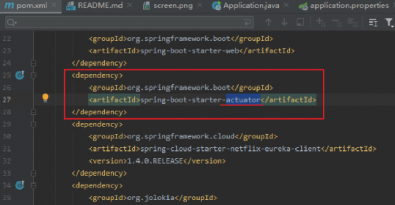The image size is (395, 205).
Task: Select all occurrences icon in search bar
Action: click(x=352, y=23)
